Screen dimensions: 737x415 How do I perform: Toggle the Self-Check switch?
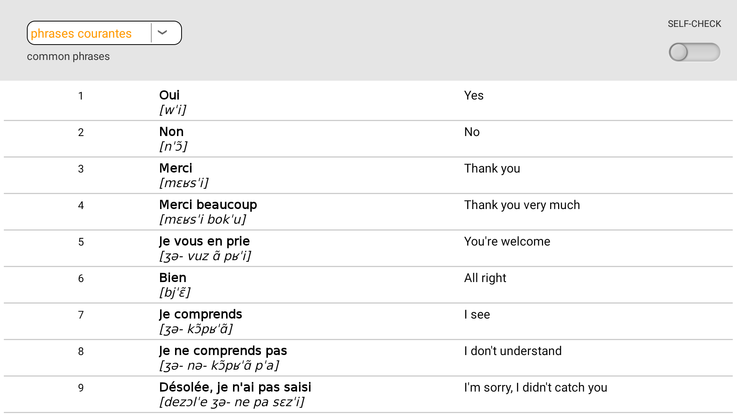pos(694,52)
